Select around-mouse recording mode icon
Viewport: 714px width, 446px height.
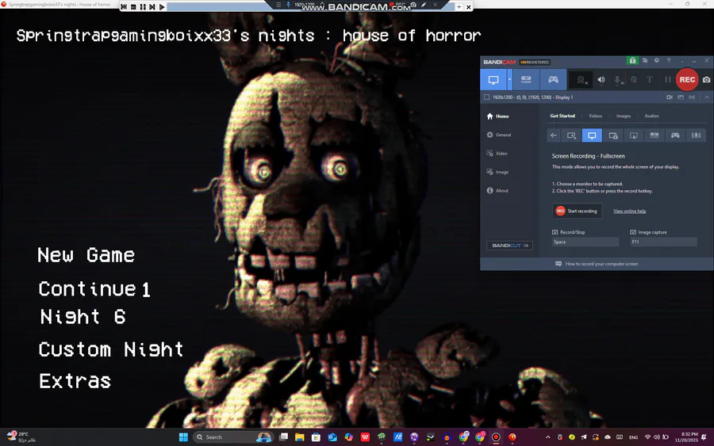pyautogui.click(x=633, y=135)
